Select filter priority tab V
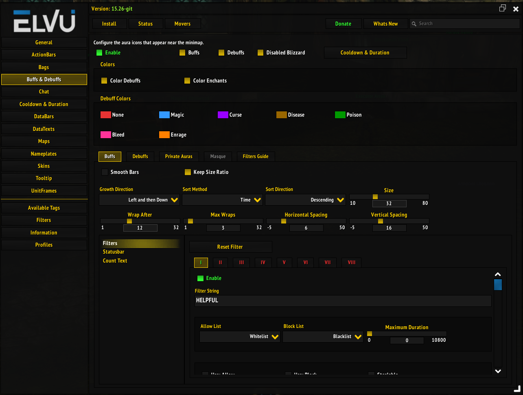Screen dimensions: 523x395 284,263
